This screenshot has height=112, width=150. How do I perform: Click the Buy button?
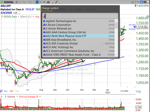tap(6, 91)
